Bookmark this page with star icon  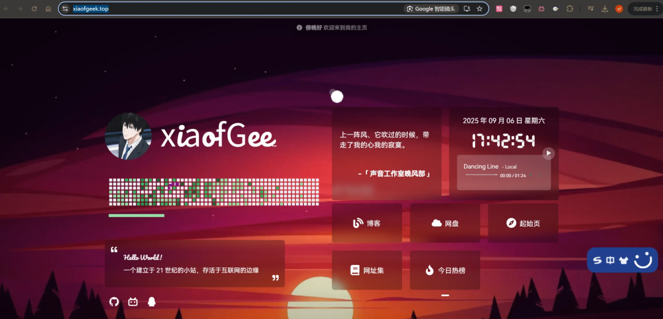[x=479, y=9]
